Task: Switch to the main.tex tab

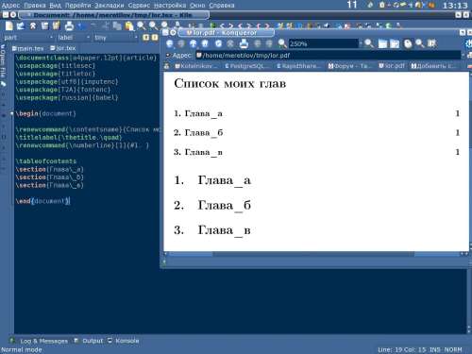Action: pyautogui.click(x=28, y=48)
